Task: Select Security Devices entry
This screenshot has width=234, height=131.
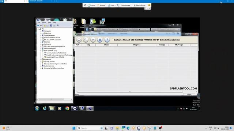Action: (x=49, y=61)
